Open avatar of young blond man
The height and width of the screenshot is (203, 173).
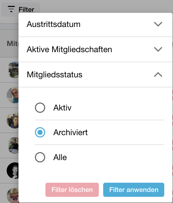click(13, 120)
